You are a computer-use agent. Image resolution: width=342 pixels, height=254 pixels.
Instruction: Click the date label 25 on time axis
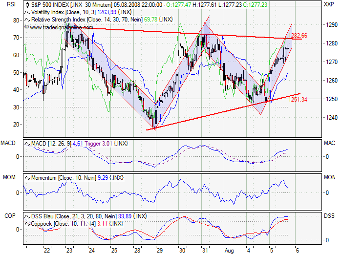point(114,250)
